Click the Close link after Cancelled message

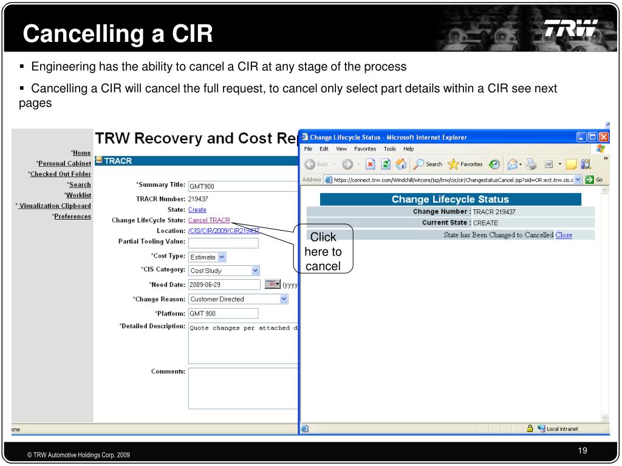point(564,235)
